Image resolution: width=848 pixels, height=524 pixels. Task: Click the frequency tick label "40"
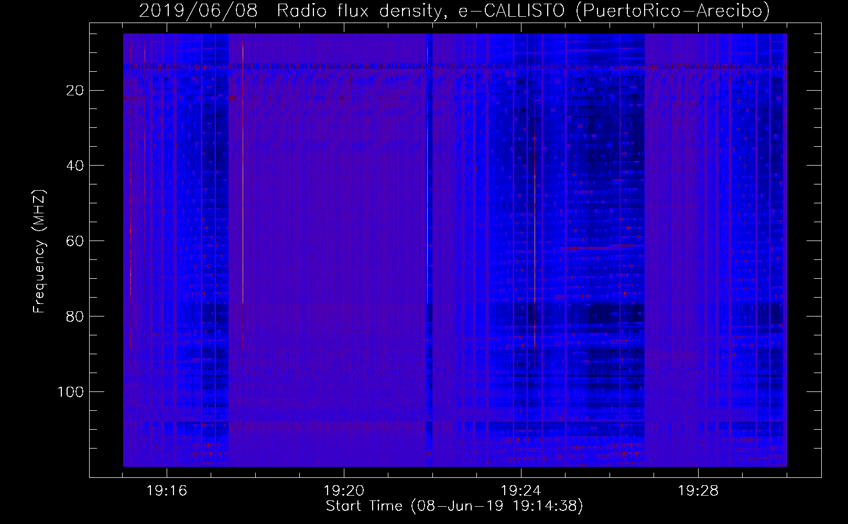click(75, 166)
